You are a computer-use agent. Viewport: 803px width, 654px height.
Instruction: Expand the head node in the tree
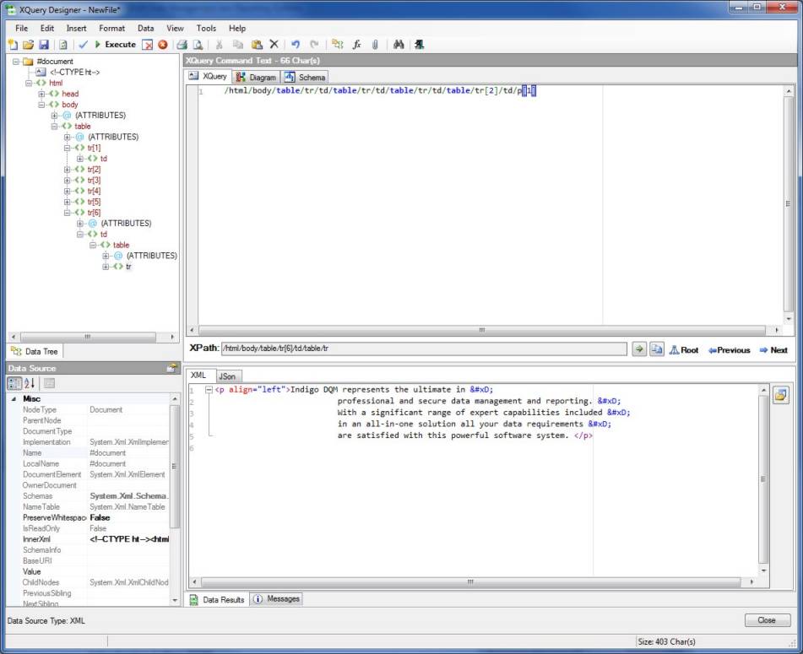pos(42,94)
